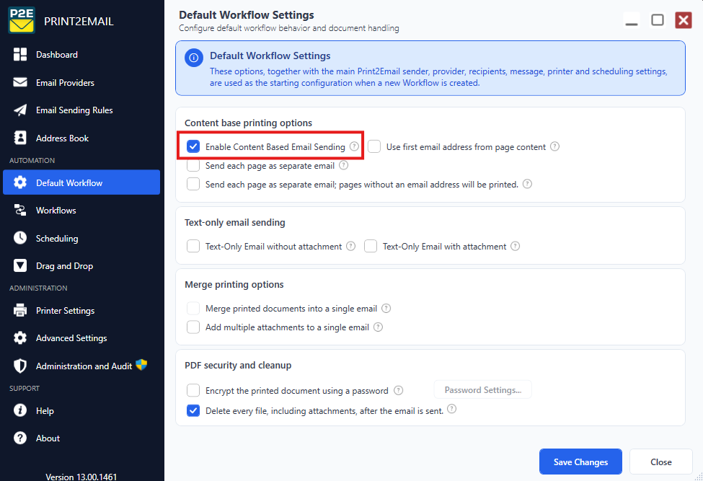The width and height of the screenshot is (703, 481).
Task: Click the Advanced Settings gear icon
Action: point(20,337)
